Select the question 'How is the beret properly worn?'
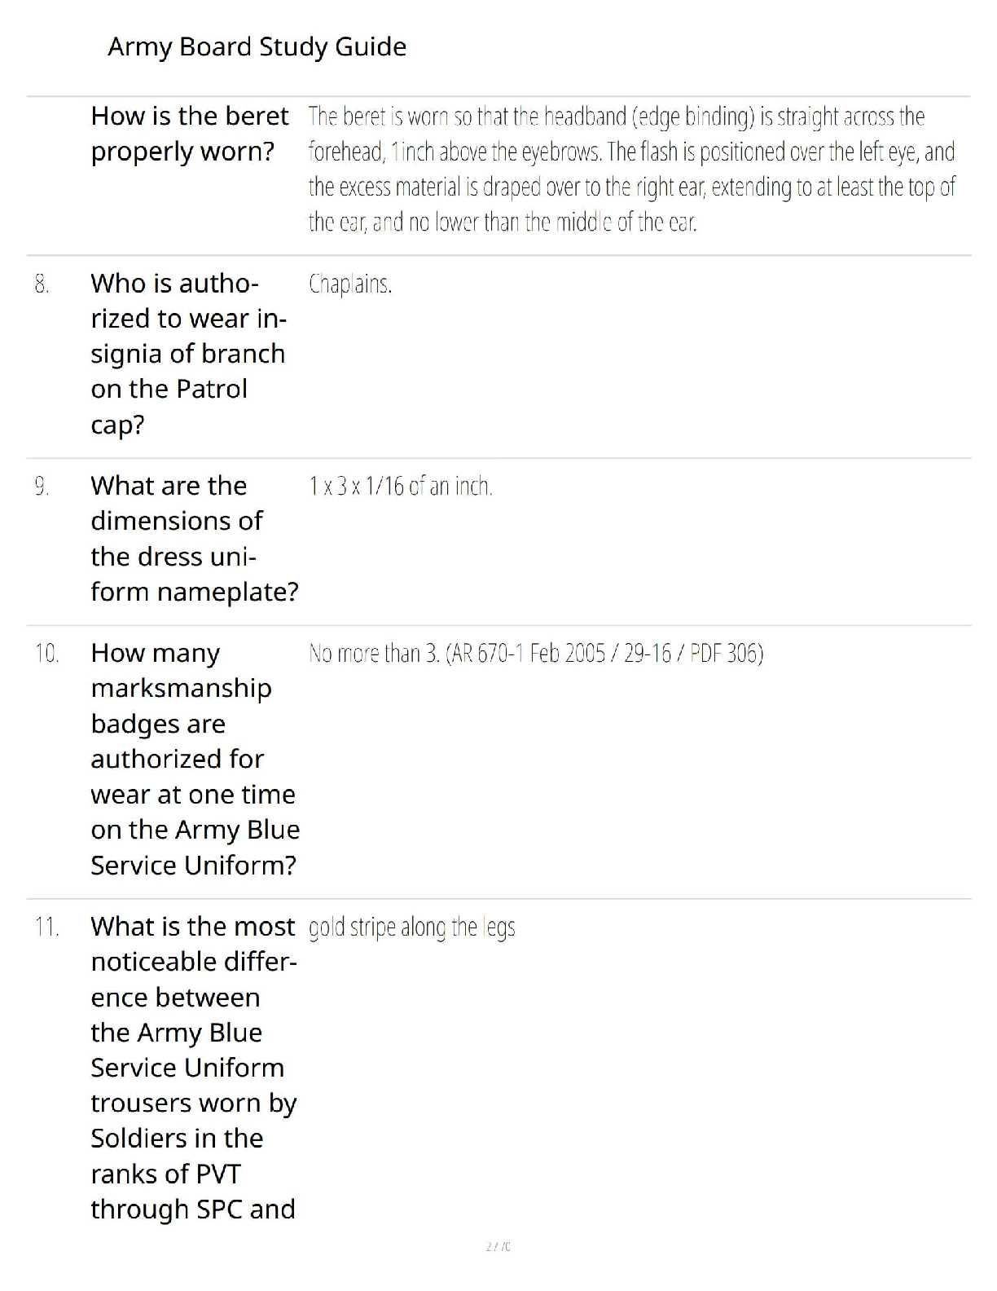 tap(190, 134)
